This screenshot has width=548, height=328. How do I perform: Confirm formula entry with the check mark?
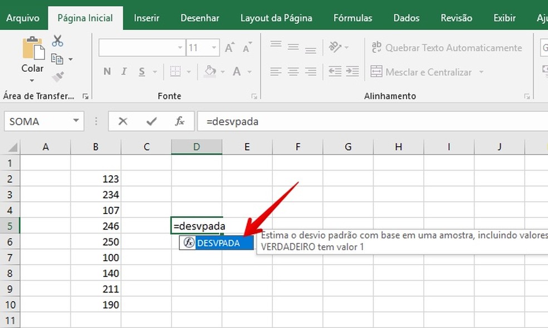click(x=151, y=121)
